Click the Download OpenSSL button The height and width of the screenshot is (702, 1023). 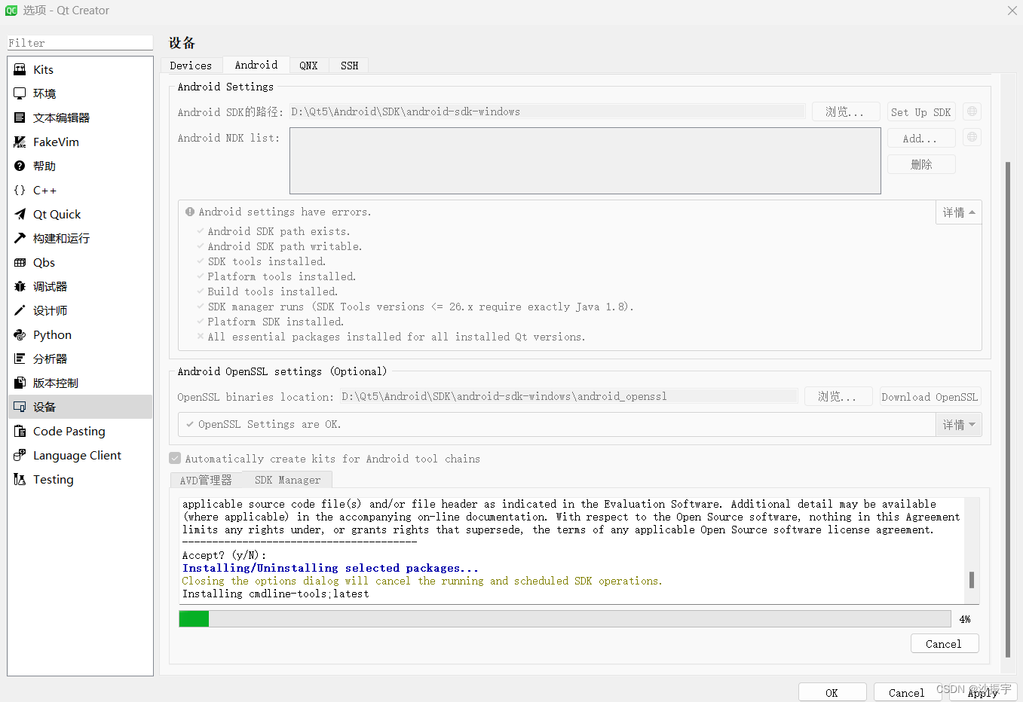pos(930,397)
